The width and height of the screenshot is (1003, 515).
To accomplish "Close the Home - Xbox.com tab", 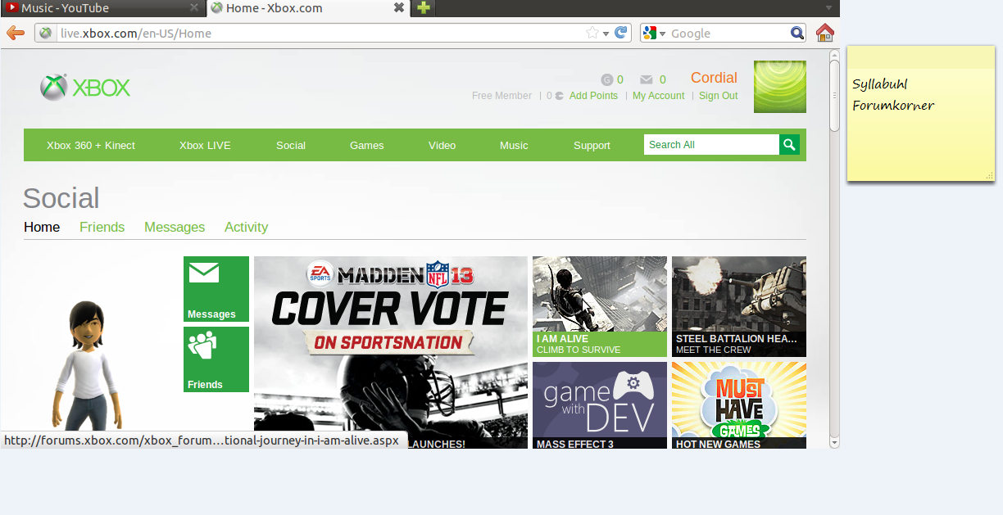I will (x=398, y=7).
